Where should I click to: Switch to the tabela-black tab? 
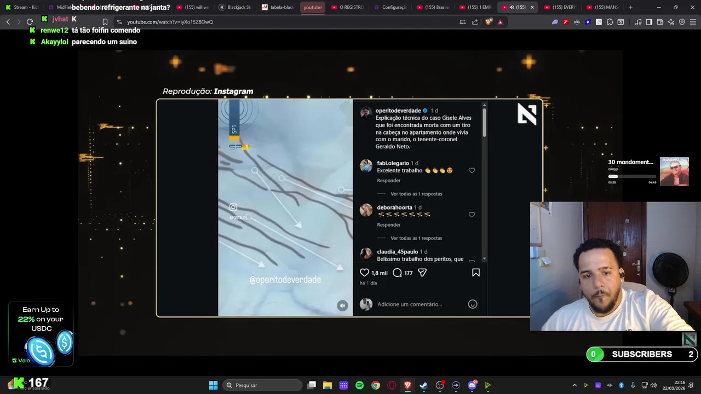pyautogui.click(x=278, y=7)
